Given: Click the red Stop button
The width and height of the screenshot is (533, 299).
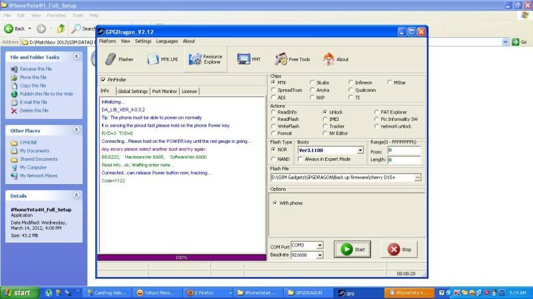Looking at the screenshot, I should (x=399, y=250).
